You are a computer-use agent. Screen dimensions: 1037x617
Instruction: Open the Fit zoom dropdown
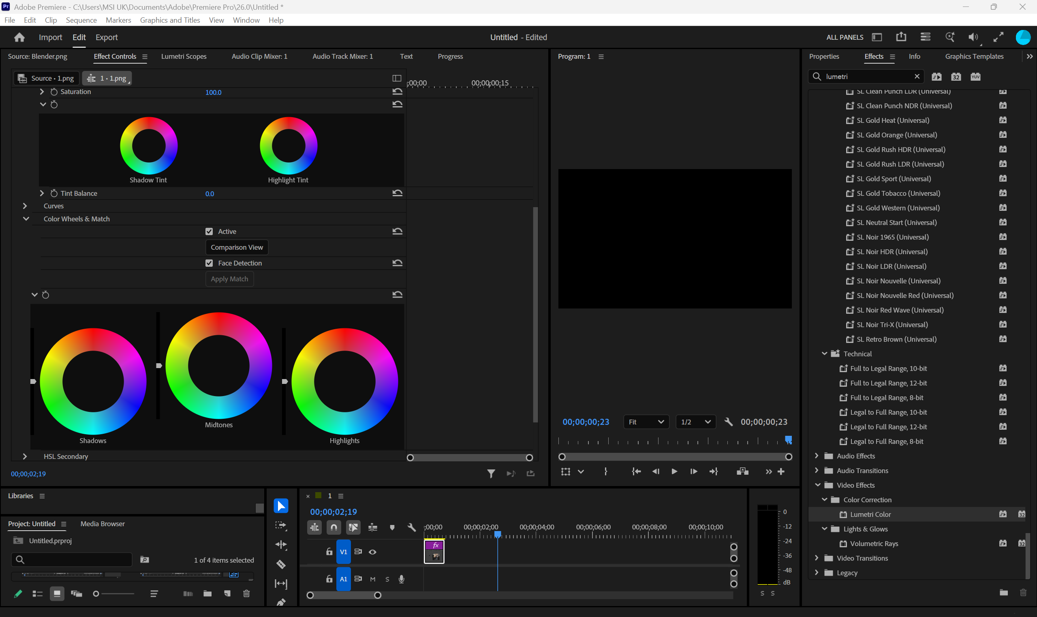click(646, 422)
